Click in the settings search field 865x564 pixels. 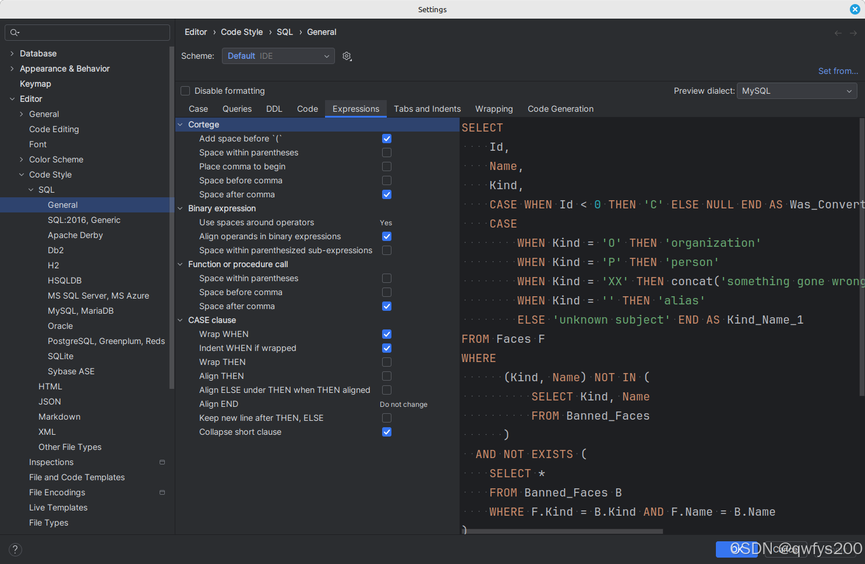tap(87, 33)
